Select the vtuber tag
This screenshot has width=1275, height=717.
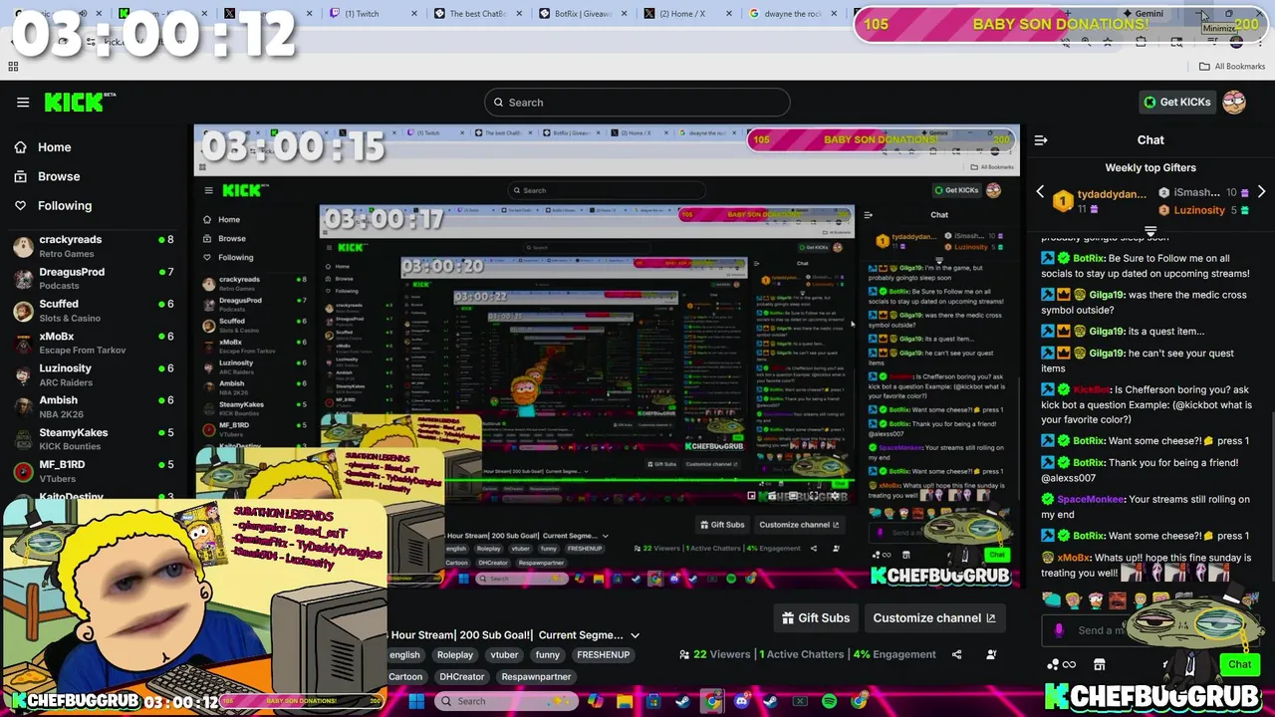coord(504,655)
